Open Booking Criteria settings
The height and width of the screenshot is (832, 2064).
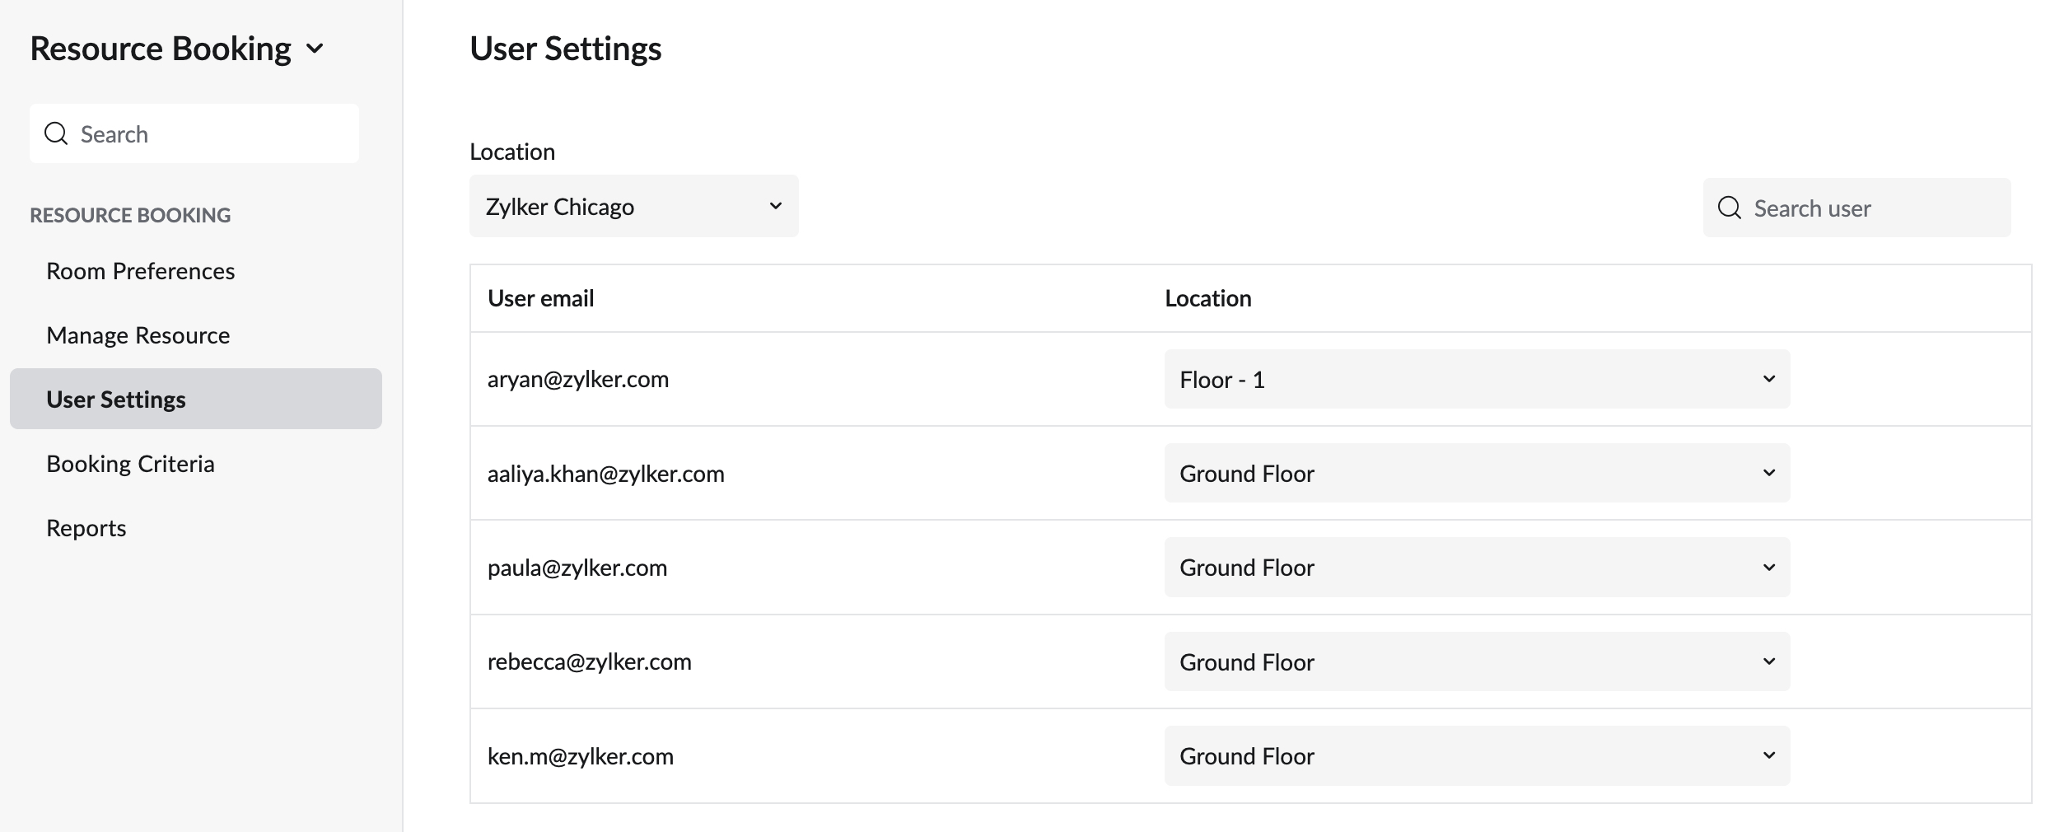point(131,463)
